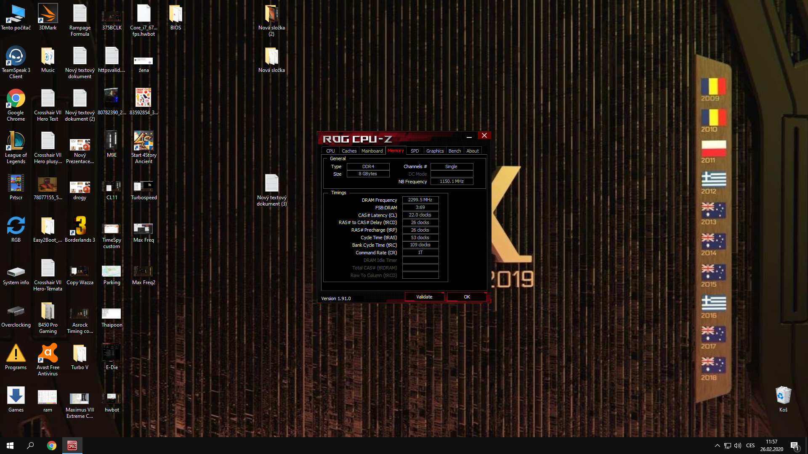808x454 pixels.
Task: Open the BIOS folder on desktop
Action: pos(175,17)
